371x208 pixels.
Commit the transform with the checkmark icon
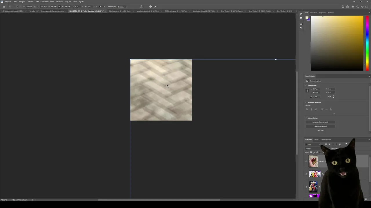pyautogui.click(x=155, y=7)
